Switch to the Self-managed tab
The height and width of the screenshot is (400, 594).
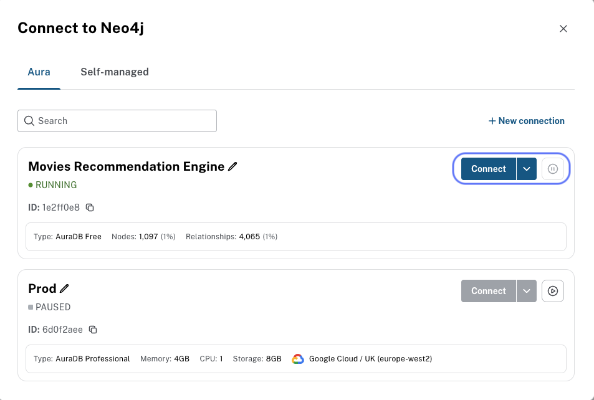pyautogui.click(x=115, y=72)
